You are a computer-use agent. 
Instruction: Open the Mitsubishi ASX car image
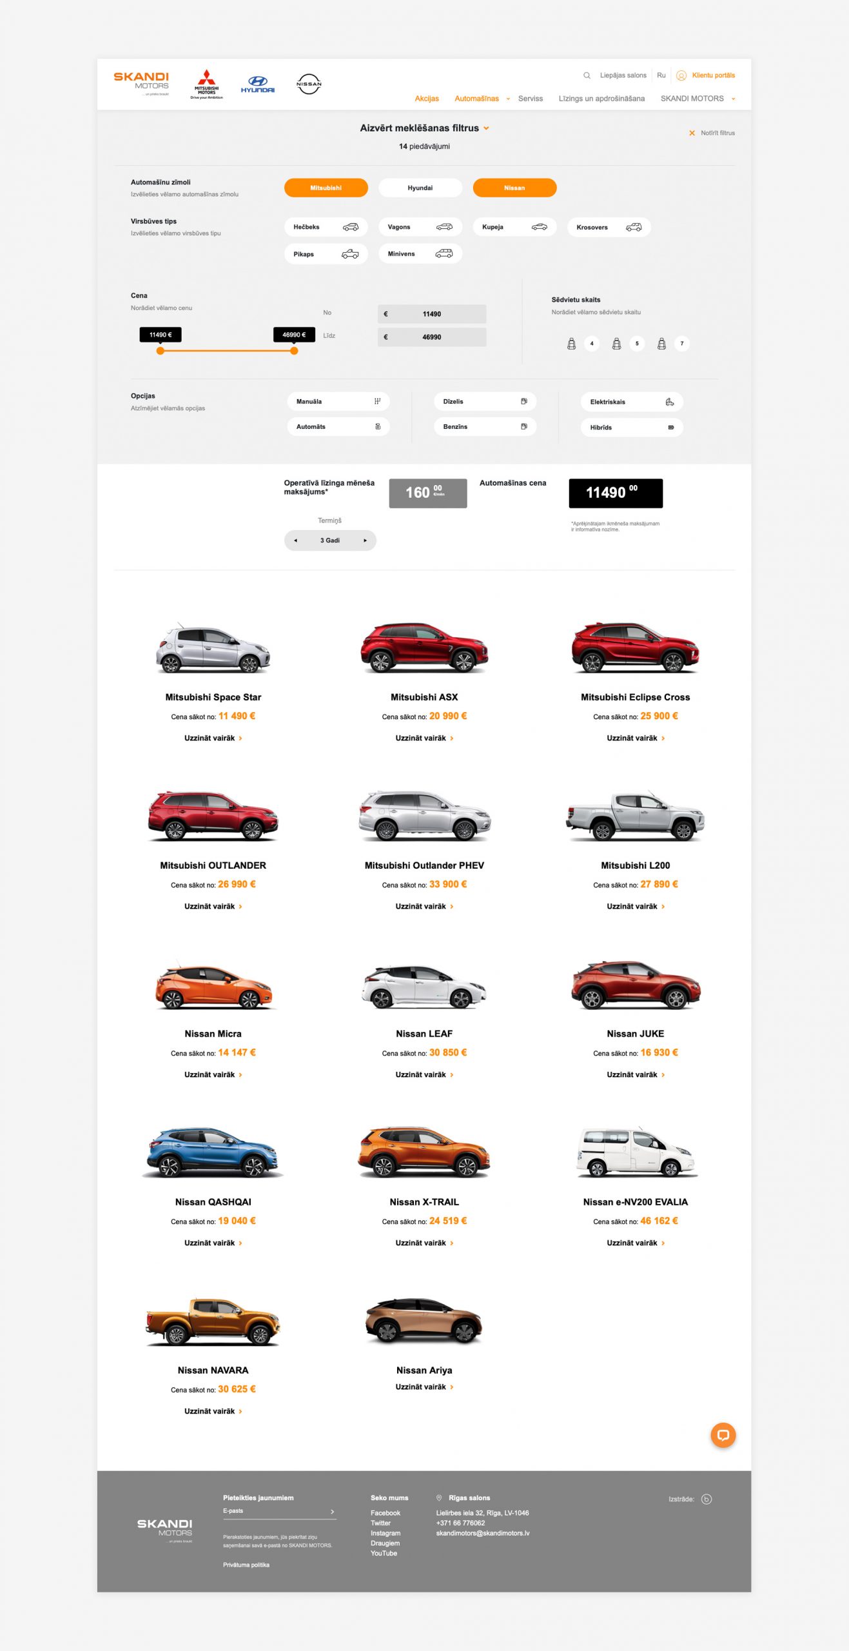coord(424,648)
